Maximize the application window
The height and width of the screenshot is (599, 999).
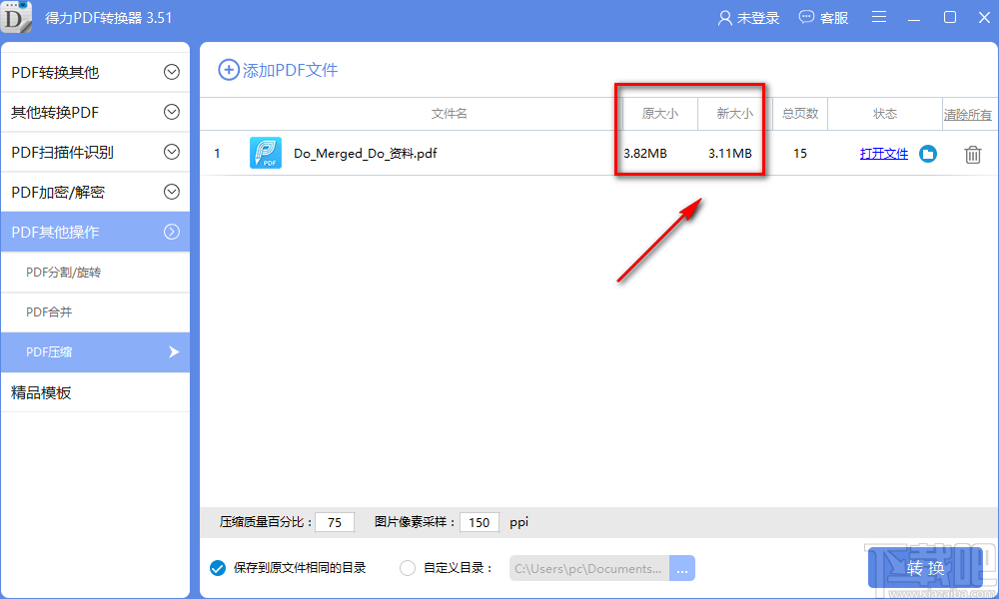coord(949,17)
